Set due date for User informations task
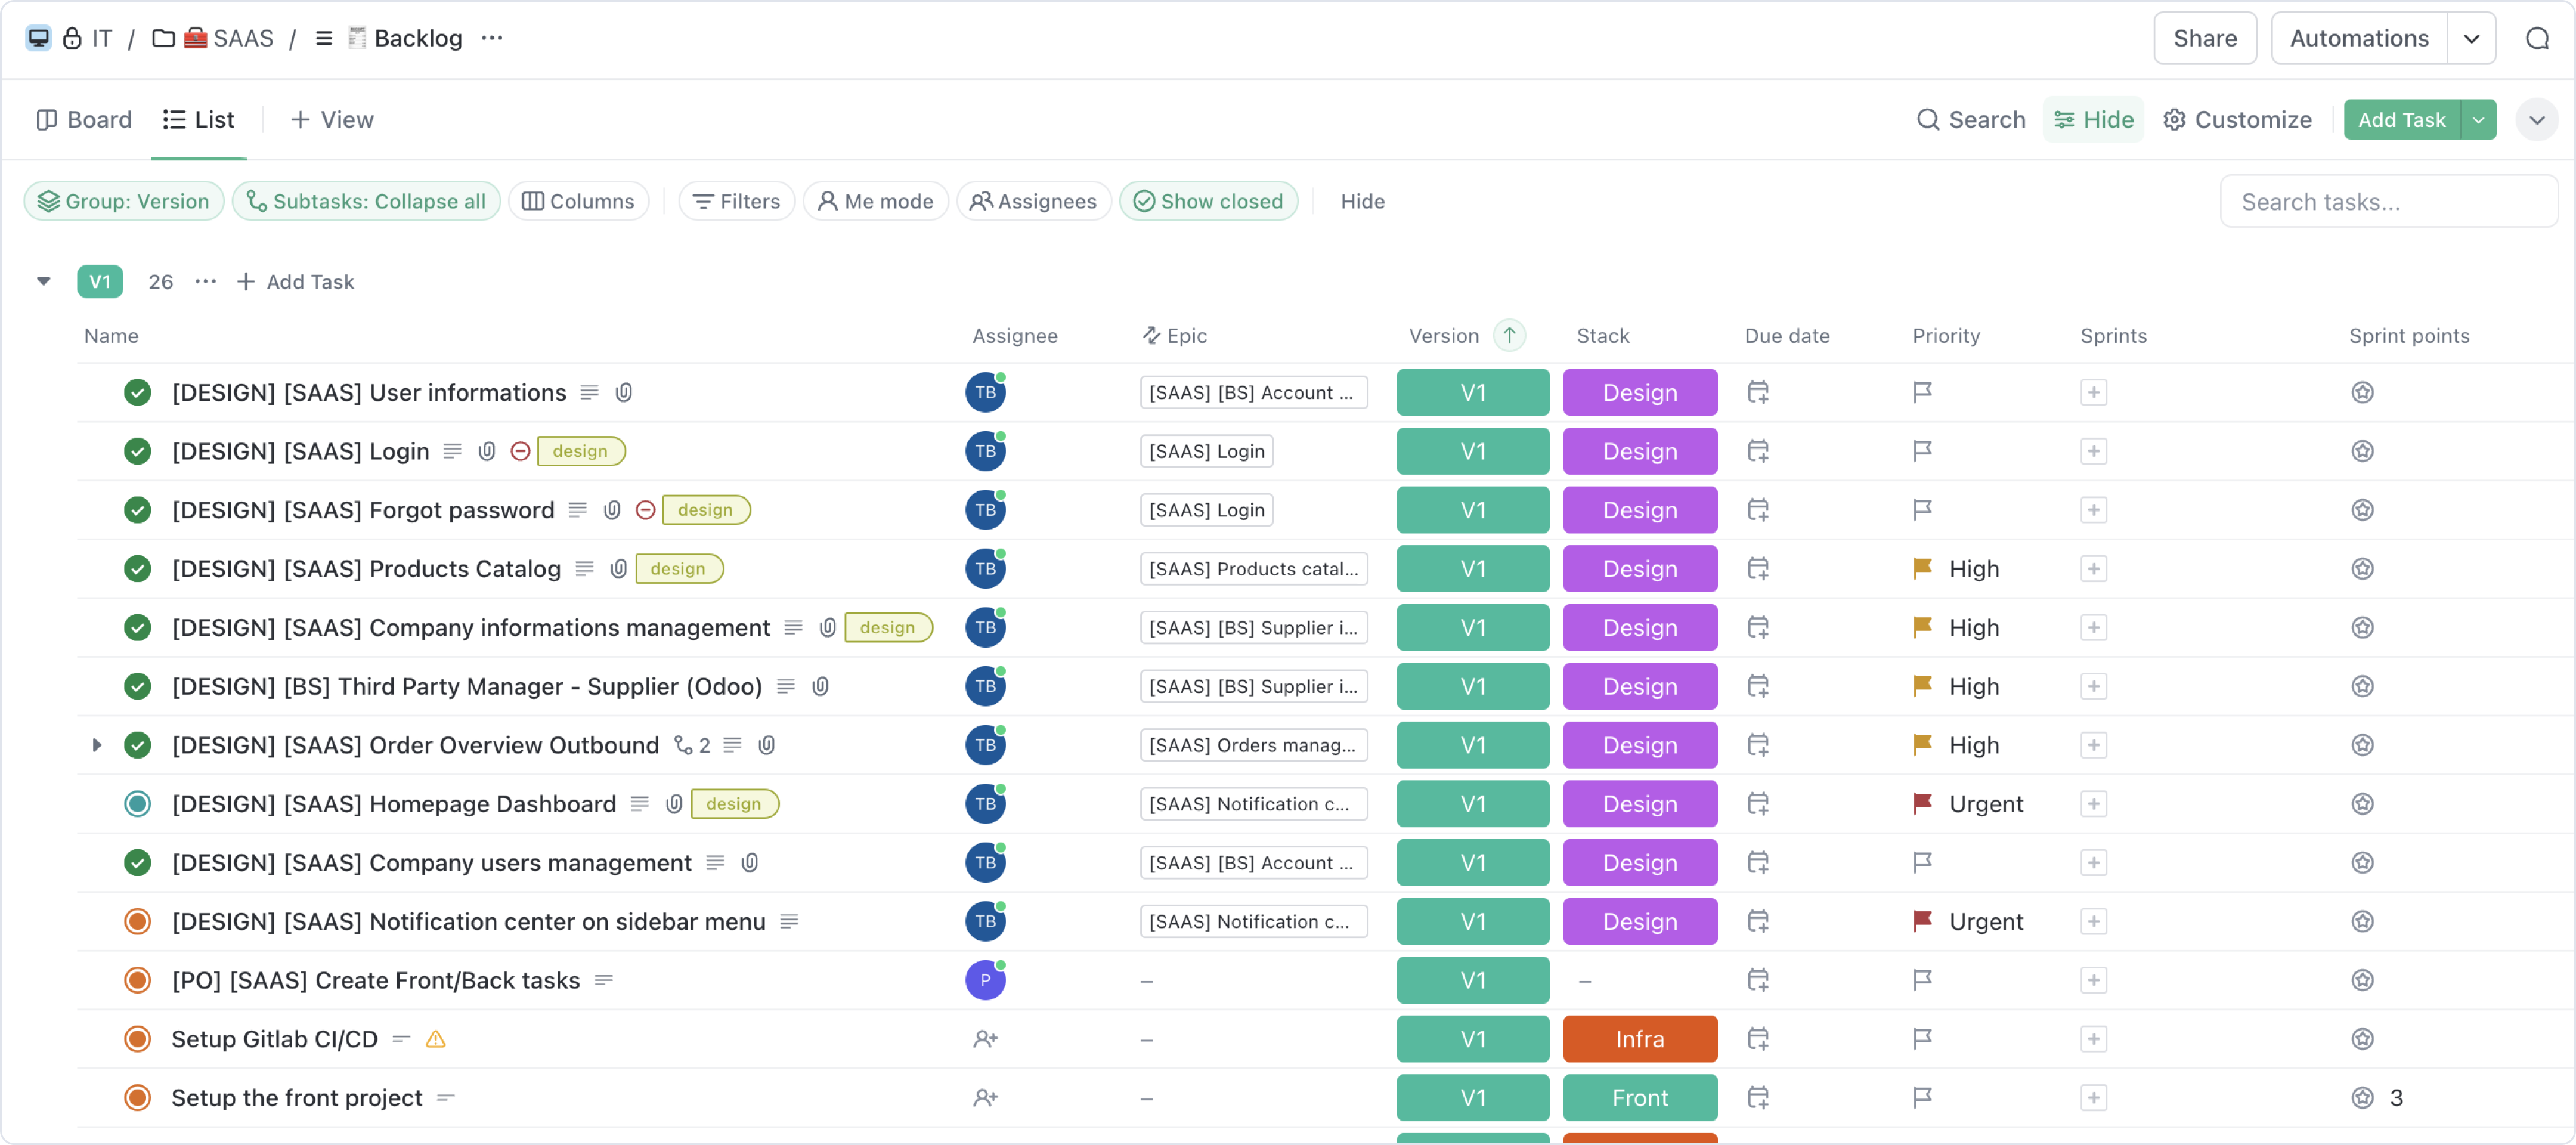The height and width of the screenshot is (1145, 2576). coord(1757,392)
